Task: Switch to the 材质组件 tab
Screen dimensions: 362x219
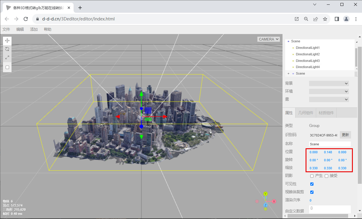Action: click(326, 113)
